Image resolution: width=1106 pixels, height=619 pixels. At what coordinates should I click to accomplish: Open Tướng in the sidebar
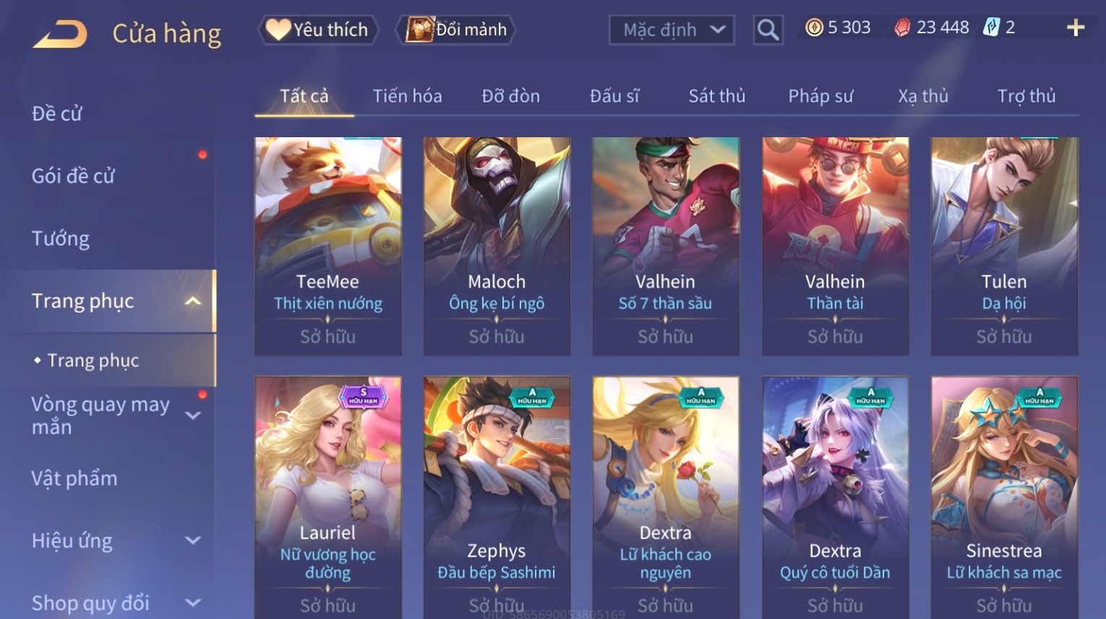(61, 238)
